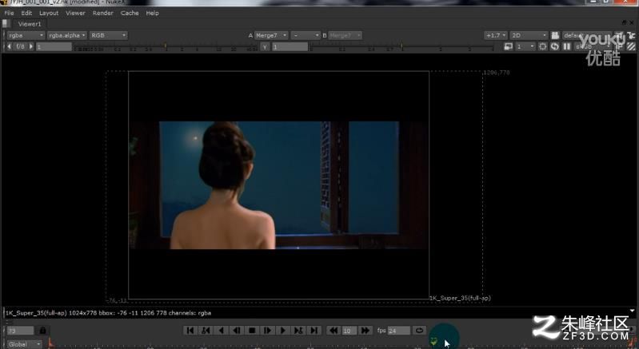639x349 pixels.
Task: Click the status bar bbox info text
Action: [109, 313]
